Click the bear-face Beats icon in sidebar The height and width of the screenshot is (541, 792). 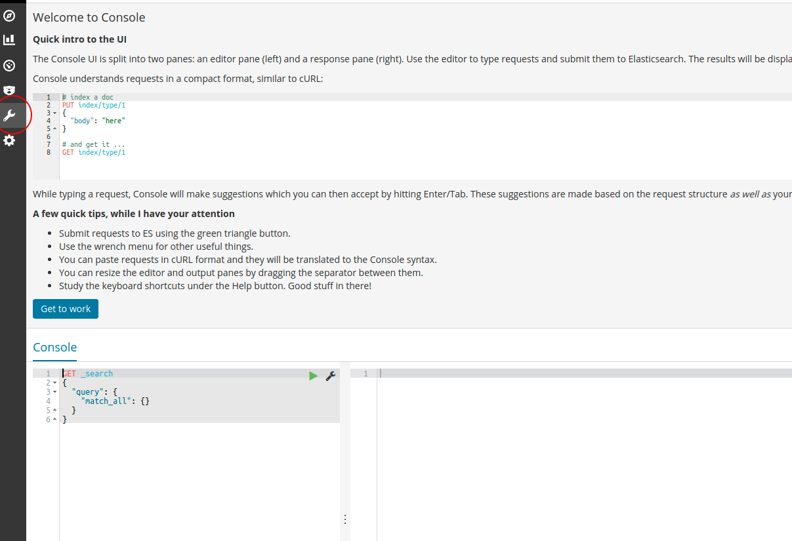coord(9,90)
